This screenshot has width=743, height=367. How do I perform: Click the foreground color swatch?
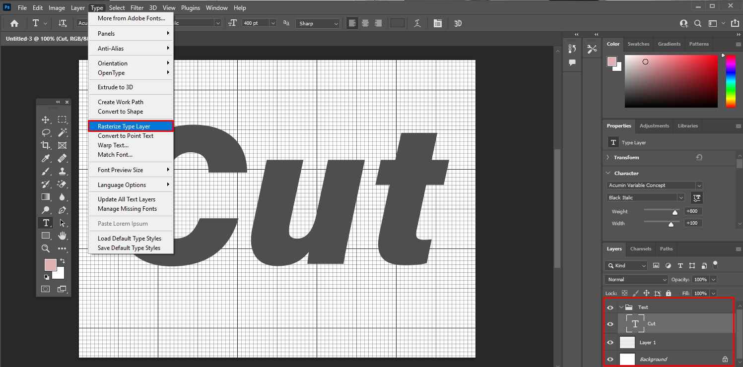(50, 265)
